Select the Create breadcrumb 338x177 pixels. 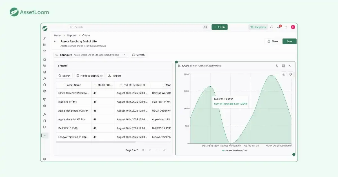[x=86, y=36]
